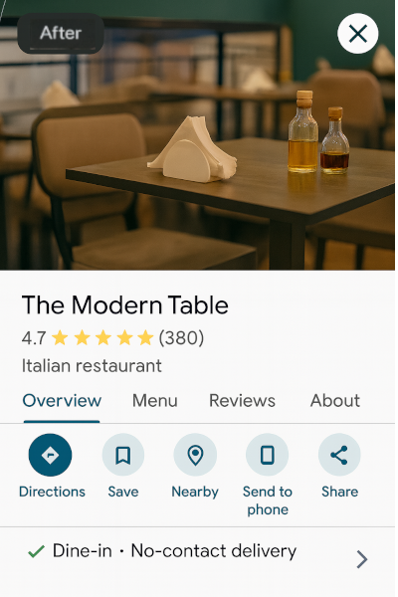Click the five star rating
The height and width of the screenshot is (597, 398).
click(x=102, y=337)
